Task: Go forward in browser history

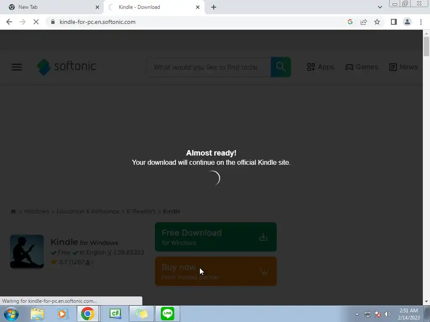Action: tap(23, 22)
